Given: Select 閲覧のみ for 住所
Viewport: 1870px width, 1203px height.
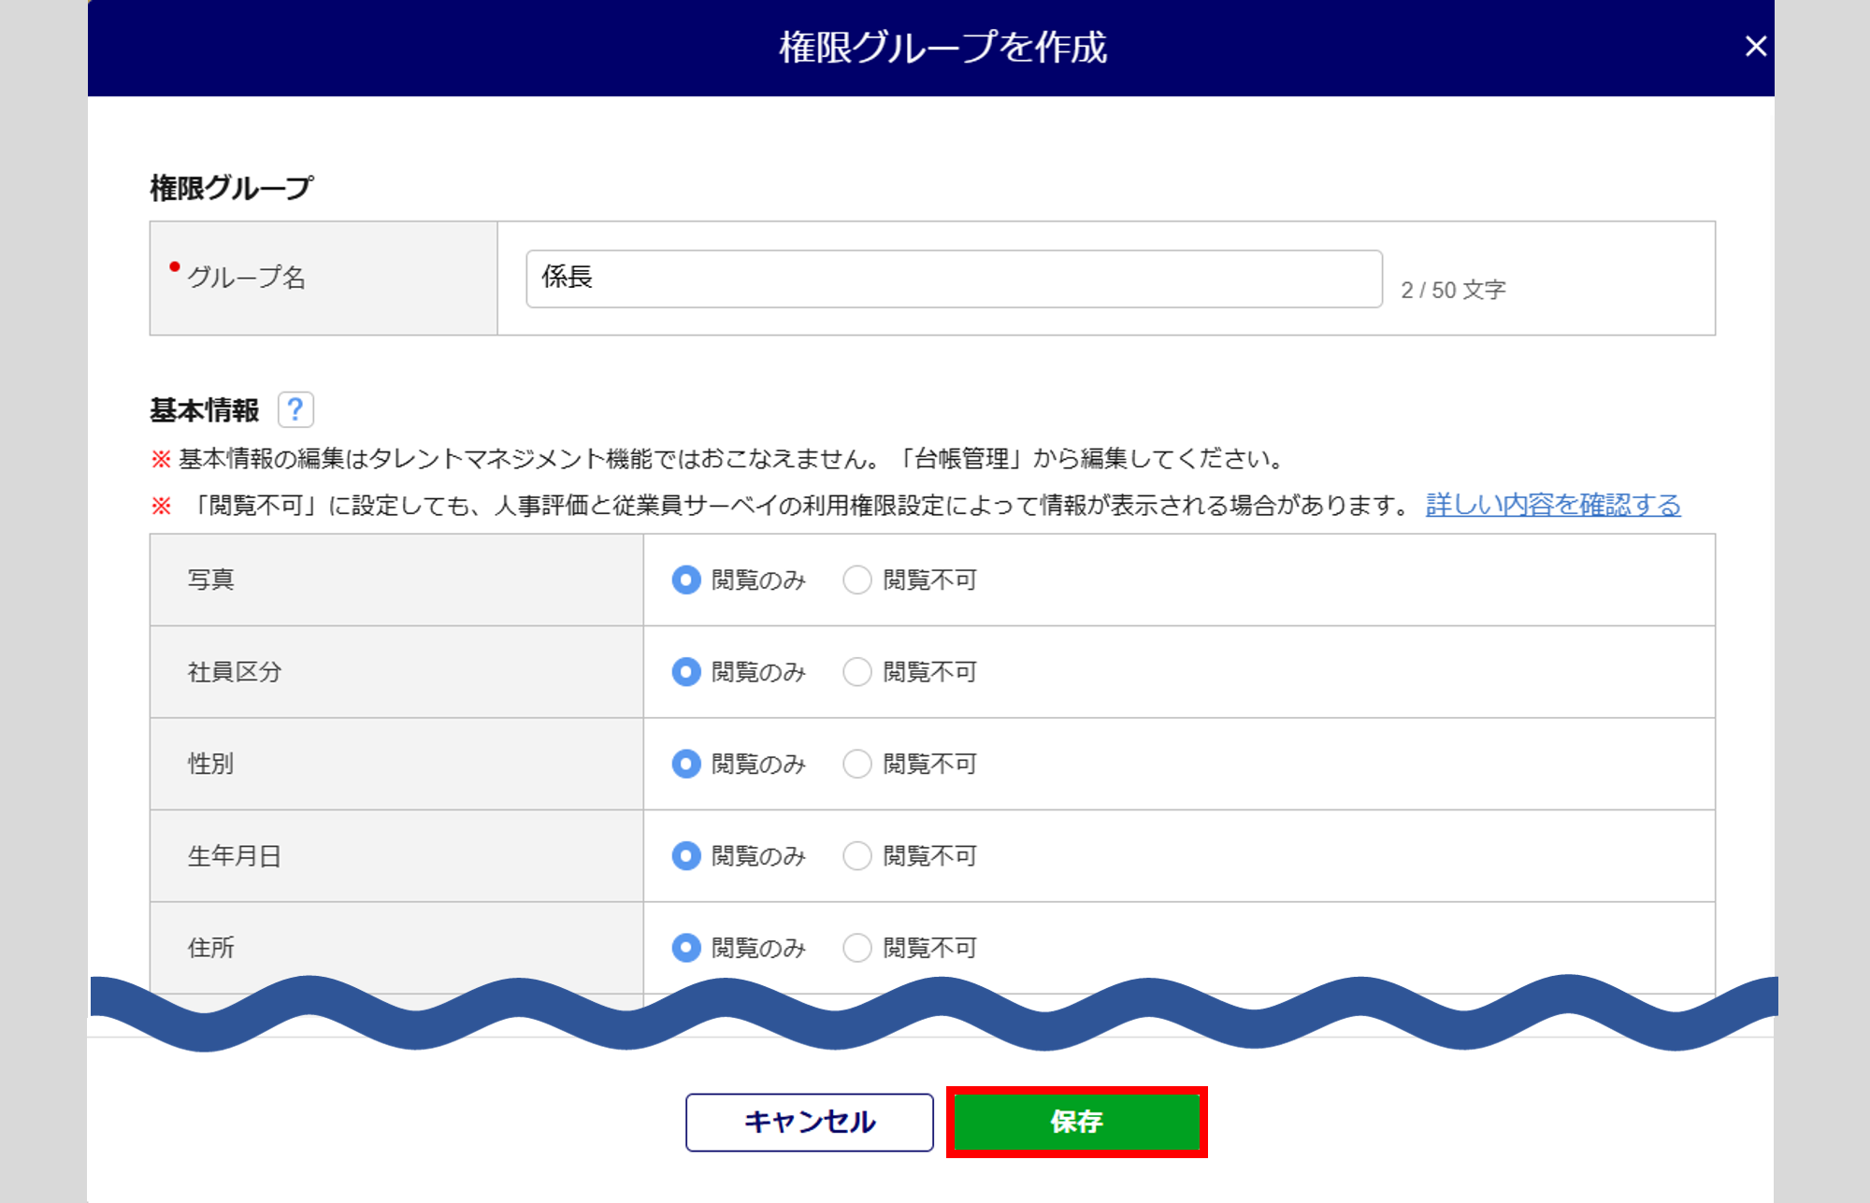Looking at the screenshot, I should click(686, 948).
